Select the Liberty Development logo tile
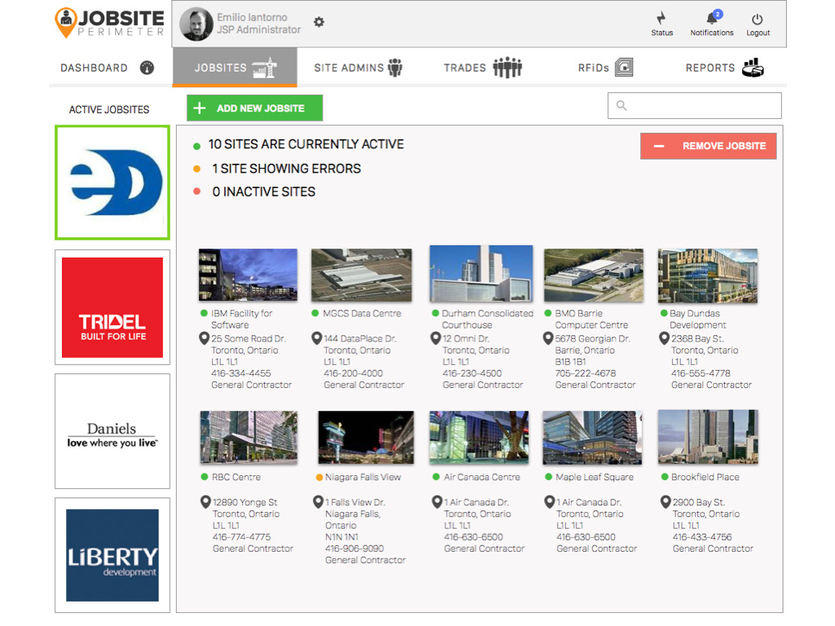This screenshot has width=835, height=626. click(113, 555)
